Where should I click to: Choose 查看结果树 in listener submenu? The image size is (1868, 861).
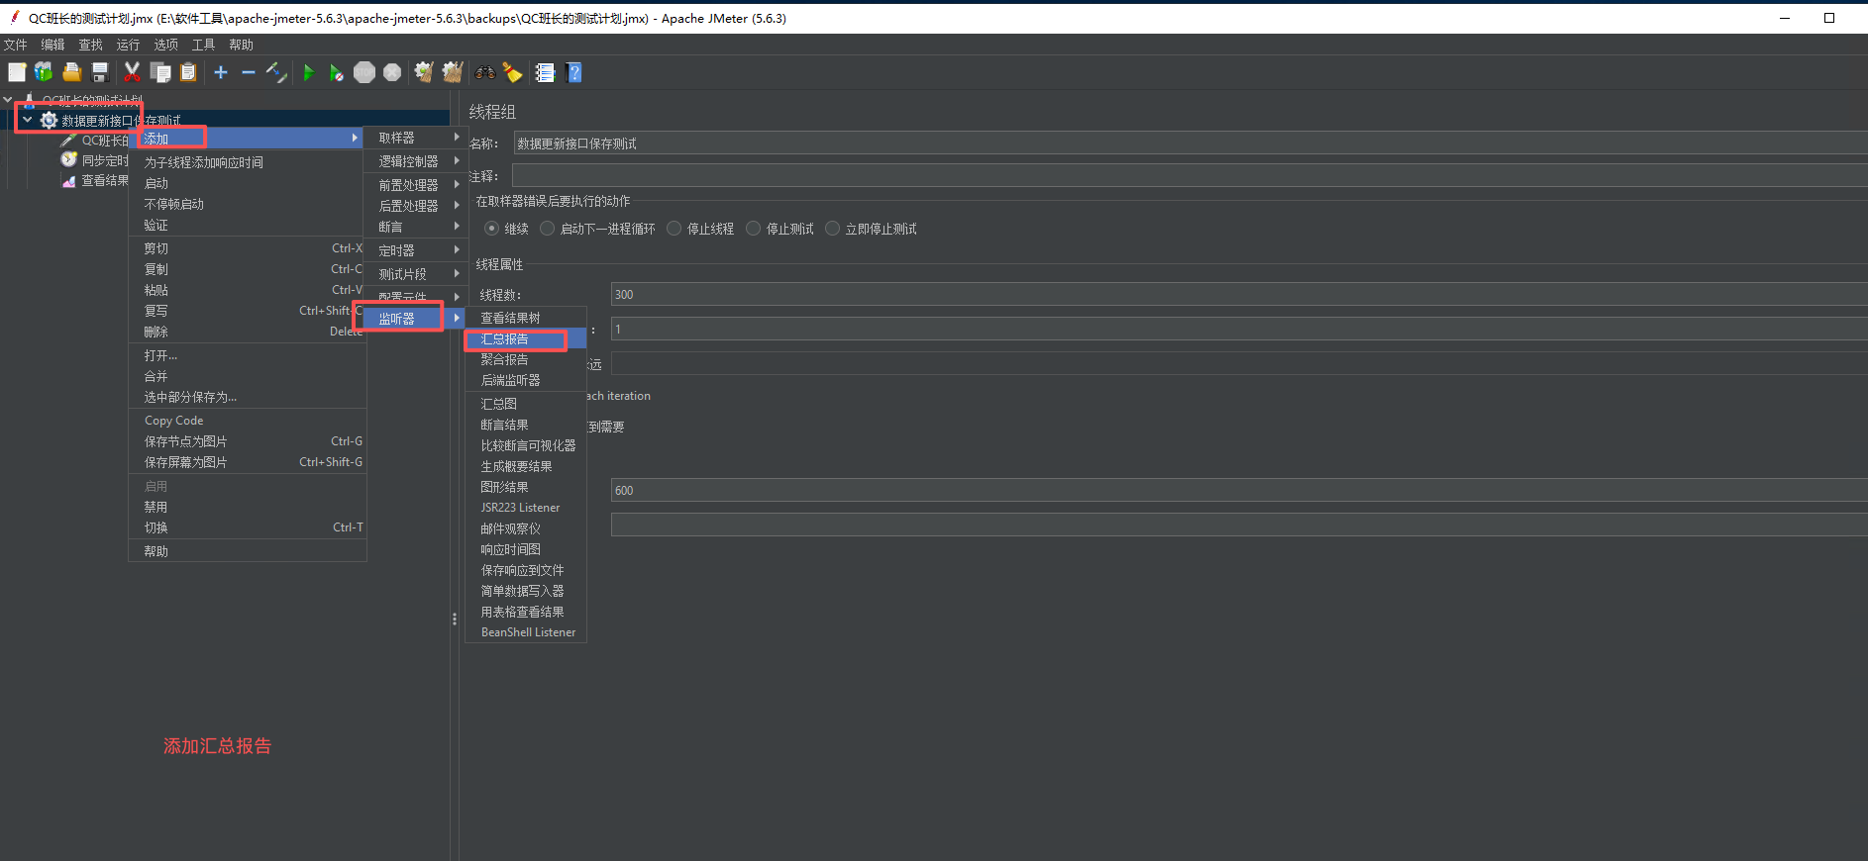(526, 318)
